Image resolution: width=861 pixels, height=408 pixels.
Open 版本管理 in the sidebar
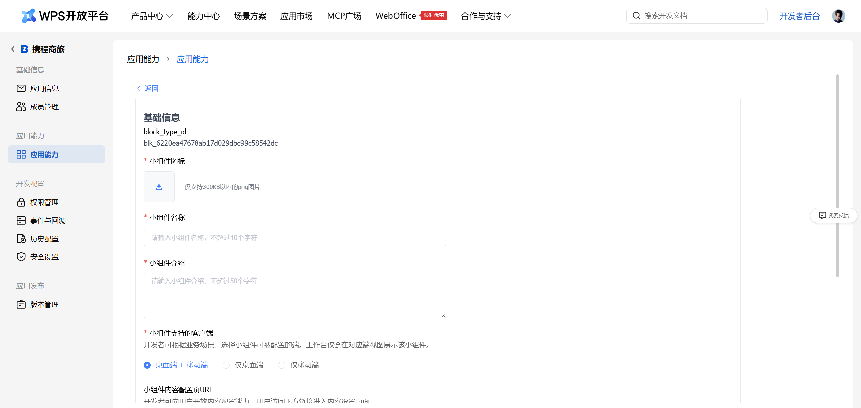[x=44, y=304]
